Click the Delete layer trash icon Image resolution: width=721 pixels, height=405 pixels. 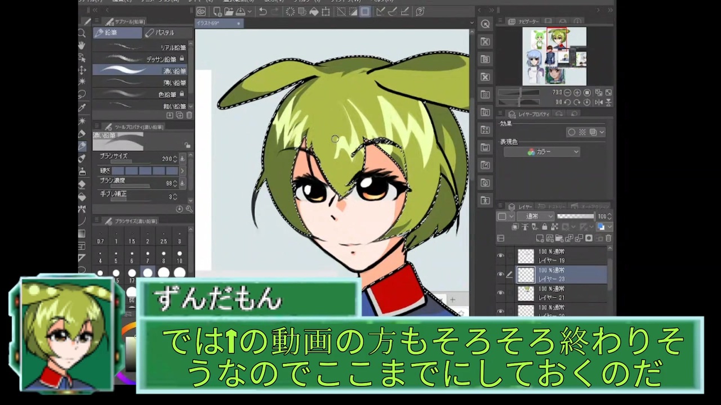pos(608,238)
